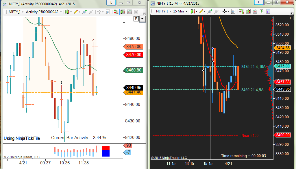This screenshot has height=169, width=296.
Task: Select the pencil drawing tool in 15 Min window
Action: (x=201, y=11)
